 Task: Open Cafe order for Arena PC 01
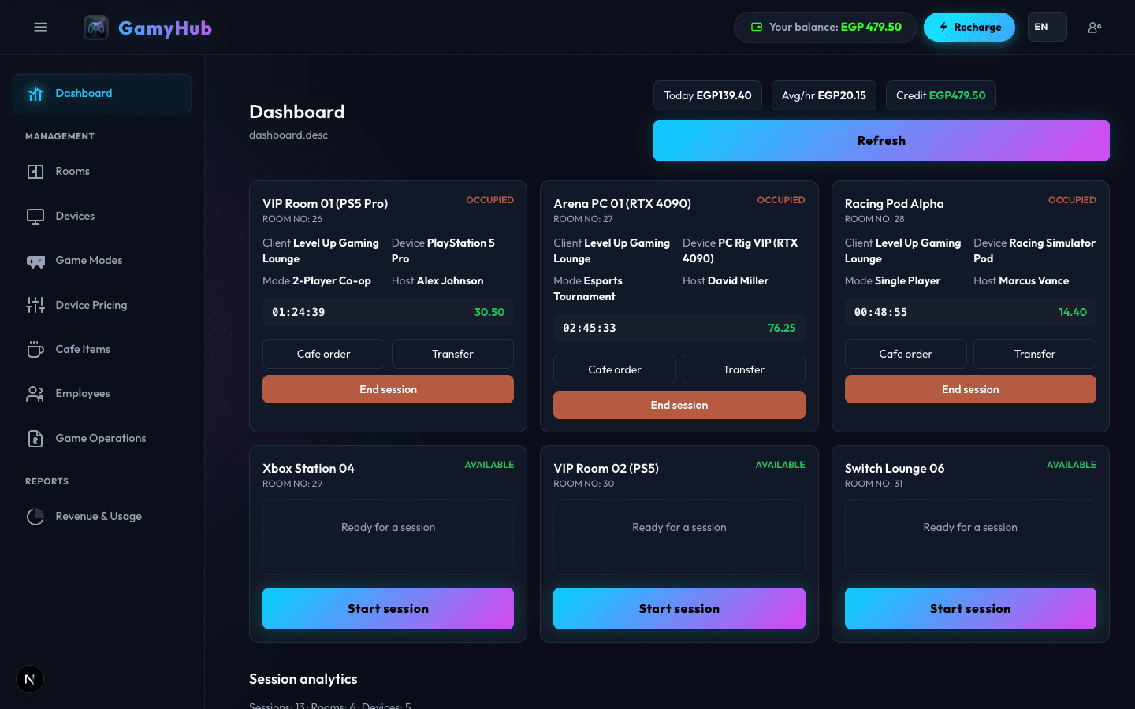615,369
